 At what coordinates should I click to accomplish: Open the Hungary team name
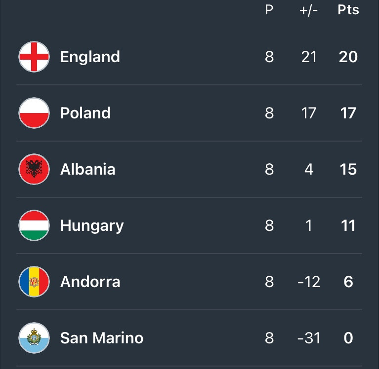coord(92,226)
